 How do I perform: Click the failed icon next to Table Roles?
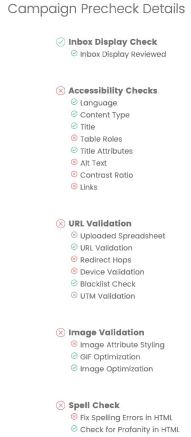point(74,138)
